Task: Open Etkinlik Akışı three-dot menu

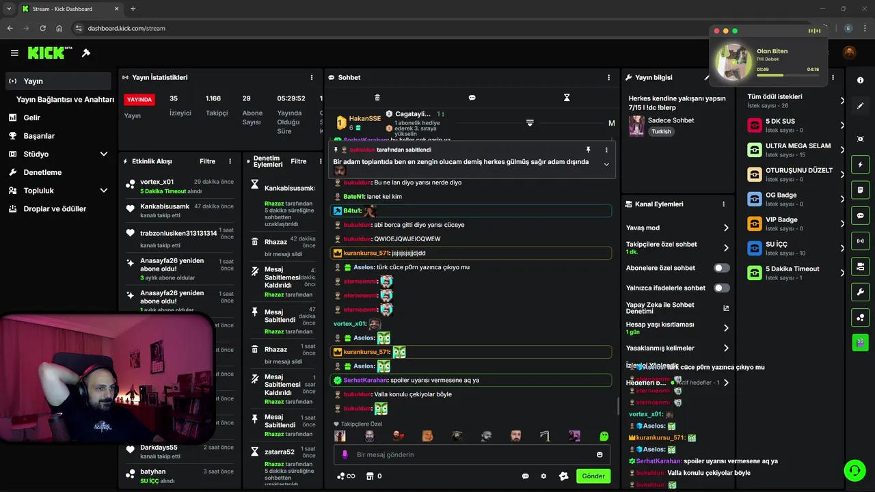Action: coord(230,162)
